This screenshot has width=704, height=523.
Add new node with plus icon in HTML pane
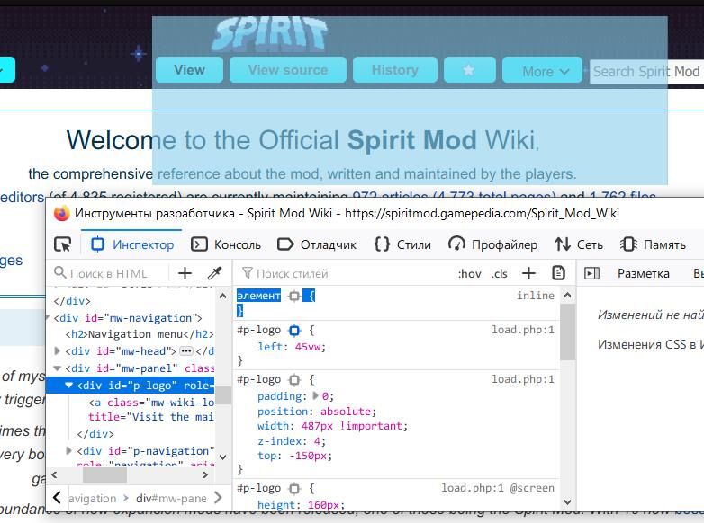[185, 273]
